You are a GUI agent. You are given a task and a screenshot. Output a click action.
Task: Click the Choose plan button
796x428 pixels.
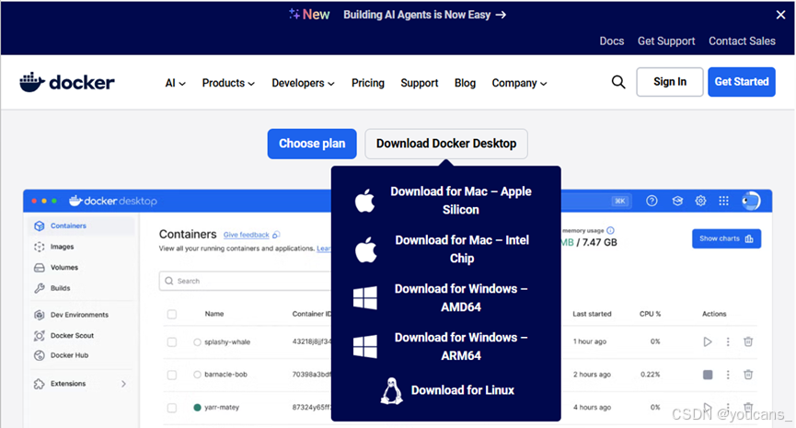[312, 144]
